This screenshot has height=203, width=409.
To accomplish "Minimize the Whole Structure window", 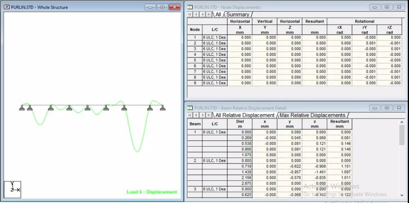I will tap(150, 7).
